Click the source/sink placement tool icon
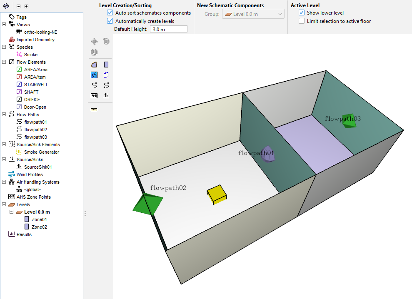The width and height of the screenshot is (412, 299). (106, 95)
